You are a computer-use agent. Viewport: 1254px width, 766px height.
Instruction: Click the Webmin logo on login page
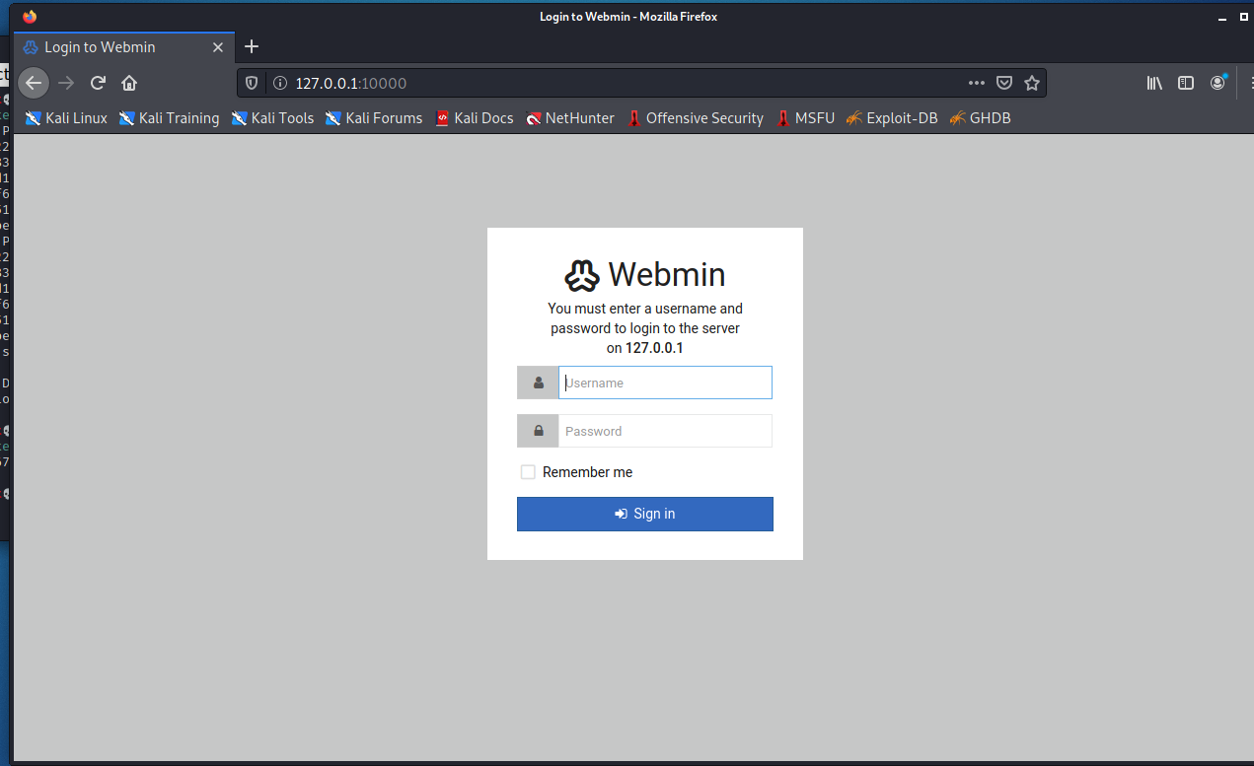pyautogui.click(x=582, y=274)
